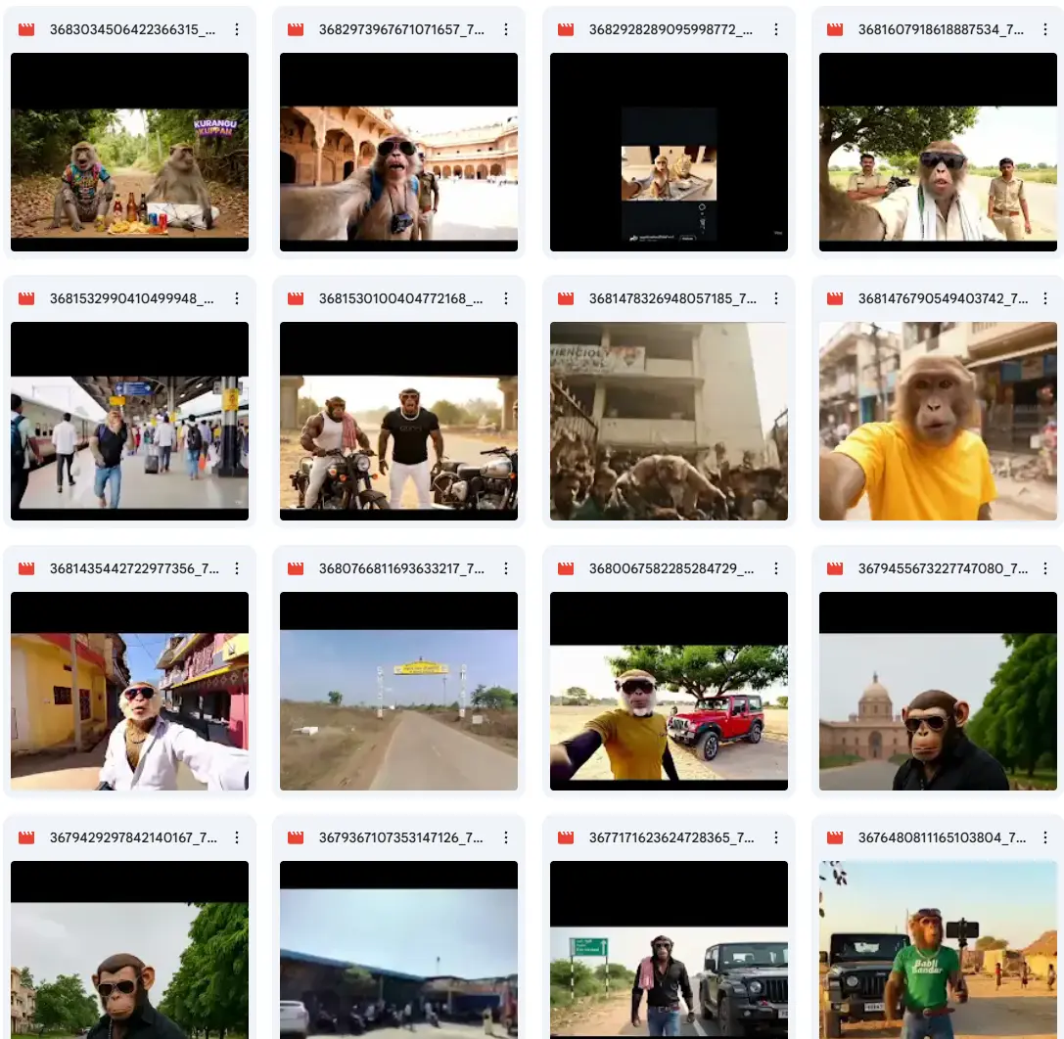This screenshot has width=1064, height=1039.
Task: Select file name 3681530100404772168_...
Action: click(401, 298)
